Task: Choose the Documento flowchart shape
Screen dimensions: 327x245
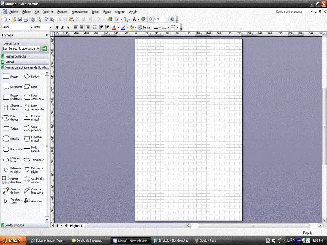Action: pyautogui.click(x=6, y=87)
